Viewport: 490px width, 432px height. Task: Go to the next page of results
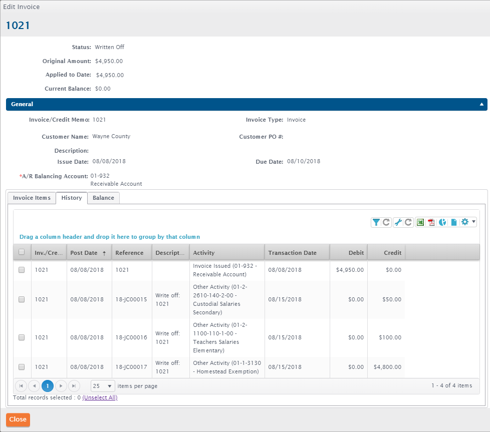click(61, 386)
